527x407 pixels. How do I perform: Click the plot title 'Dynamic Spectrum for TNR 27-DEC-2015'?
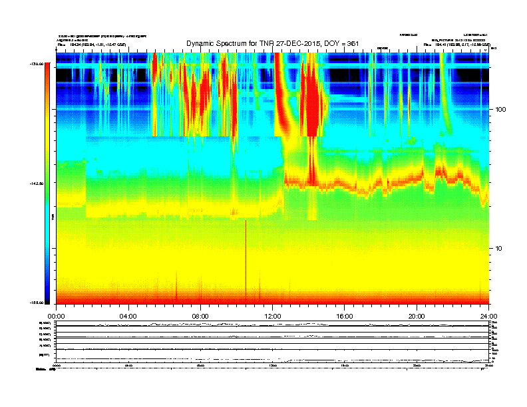(x=273, y=44)
